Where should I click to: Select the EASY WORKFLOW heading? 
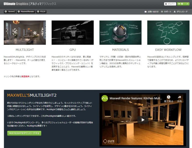pos(168,50)
